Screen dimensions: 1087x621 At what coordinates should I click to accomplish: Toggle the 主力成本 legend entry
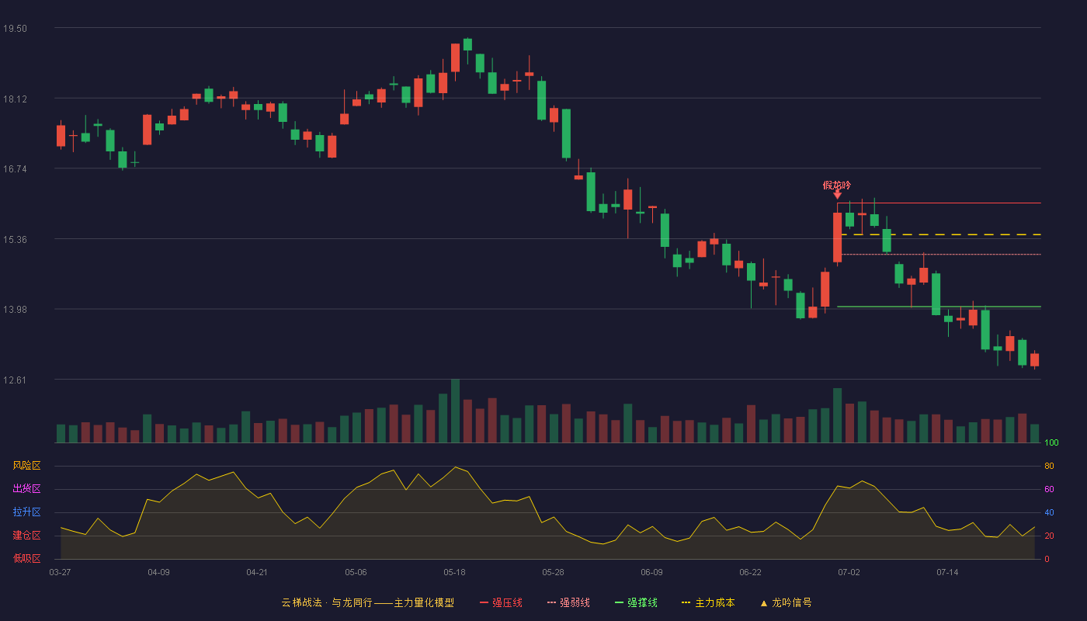[707, 602]
